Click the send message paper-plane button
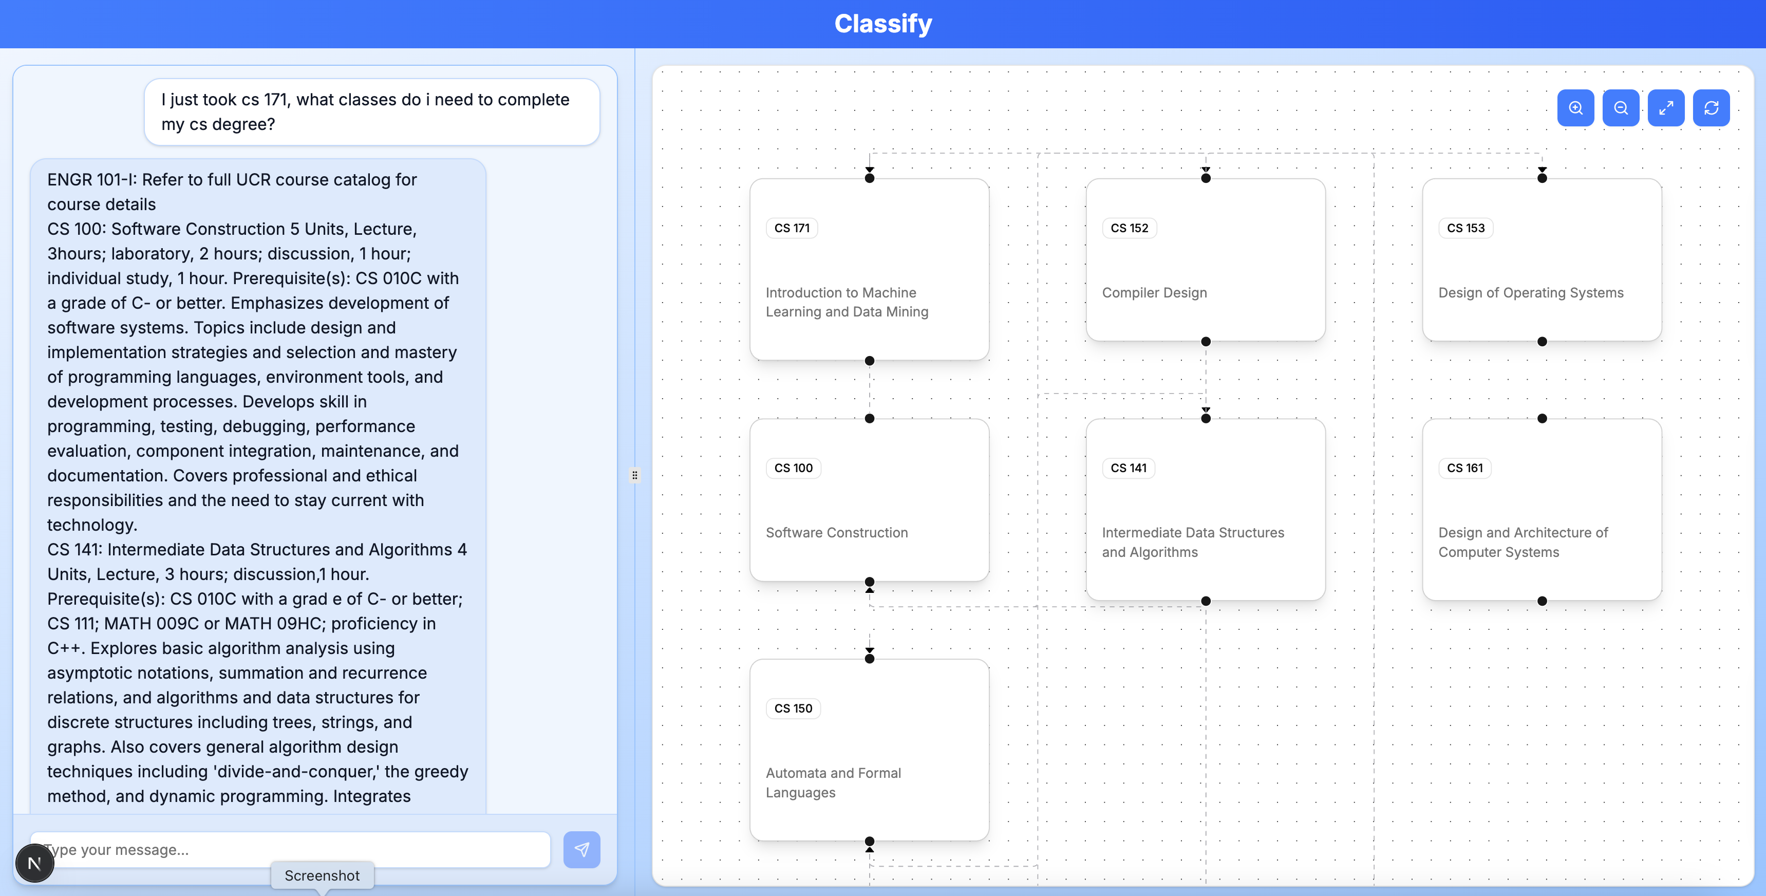Screen dimensions: 1766x896 coord(581,849)
